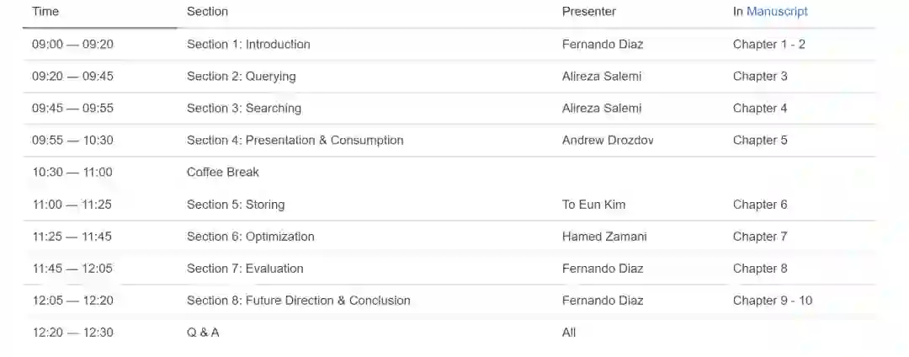Click the Time column header
The width and height of the screenshot is (909, 357).
point(45,12)
